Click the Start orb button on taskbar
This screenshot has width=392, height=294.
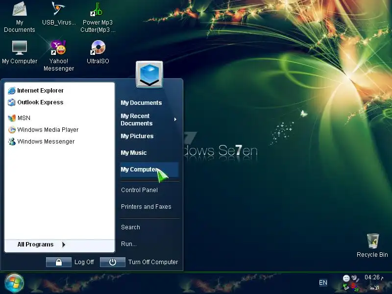(x=14, y=283)
